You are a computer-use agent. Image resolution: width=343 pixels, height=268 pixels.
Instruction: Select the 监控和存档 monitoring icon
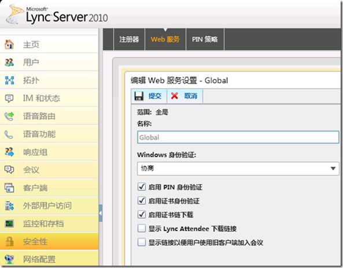pos(9,224)
